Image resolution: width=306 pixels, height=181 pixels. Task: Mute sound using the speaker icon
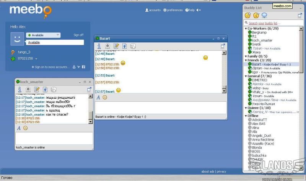pyautogui.click(x=198, y=10)
